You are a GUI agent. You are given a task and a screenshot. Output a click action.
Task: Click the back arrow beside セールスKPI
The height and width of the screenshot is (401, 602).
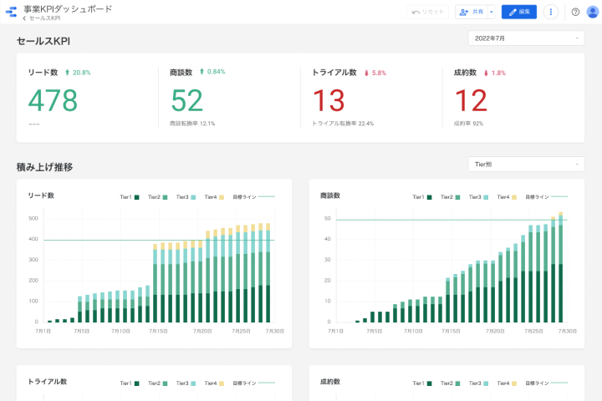25,18
